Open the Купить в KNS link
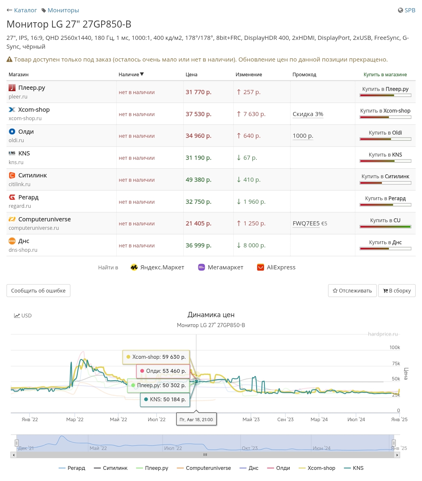This screenshot has width=422, height=481. (x=385, y=155)
